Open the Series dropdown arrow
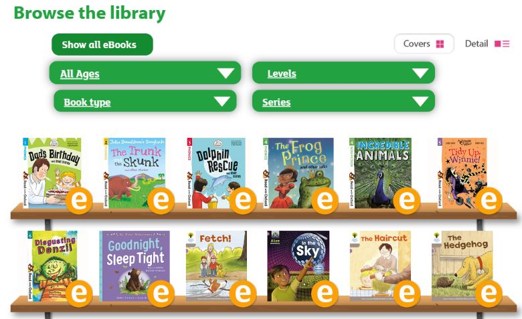This screenshot has height=319, width=522. 420,101
